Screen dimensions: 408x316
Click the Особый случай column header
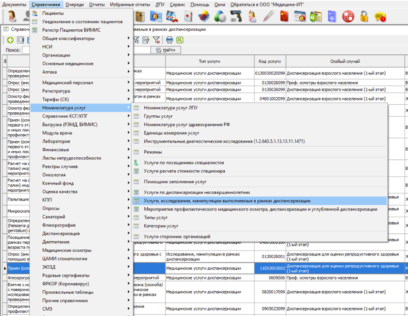point(345,62)
